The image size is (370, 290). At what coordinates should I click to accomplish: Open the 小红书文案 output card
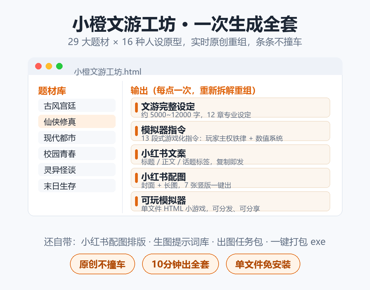point(230,154)
